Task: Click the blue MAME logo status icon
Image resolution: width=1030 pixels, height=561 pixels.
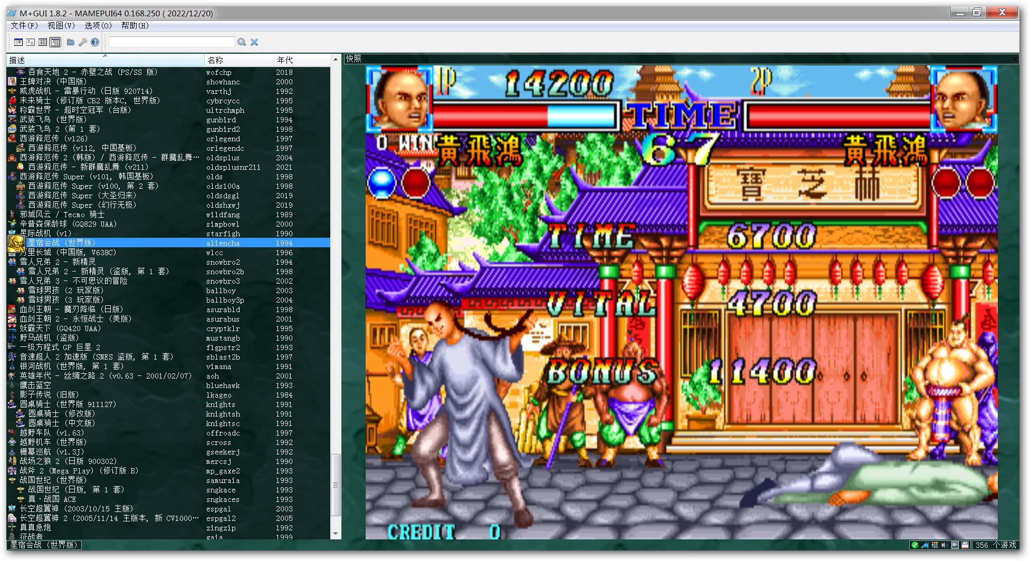Action: tap(925, 545)
